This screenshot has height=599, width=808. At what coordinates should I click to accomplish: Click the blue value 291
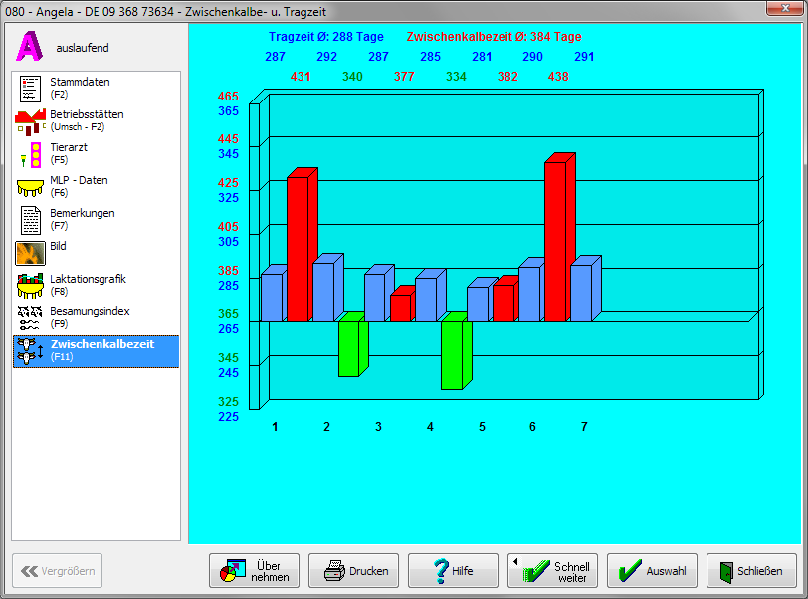[x=584, y=57]
